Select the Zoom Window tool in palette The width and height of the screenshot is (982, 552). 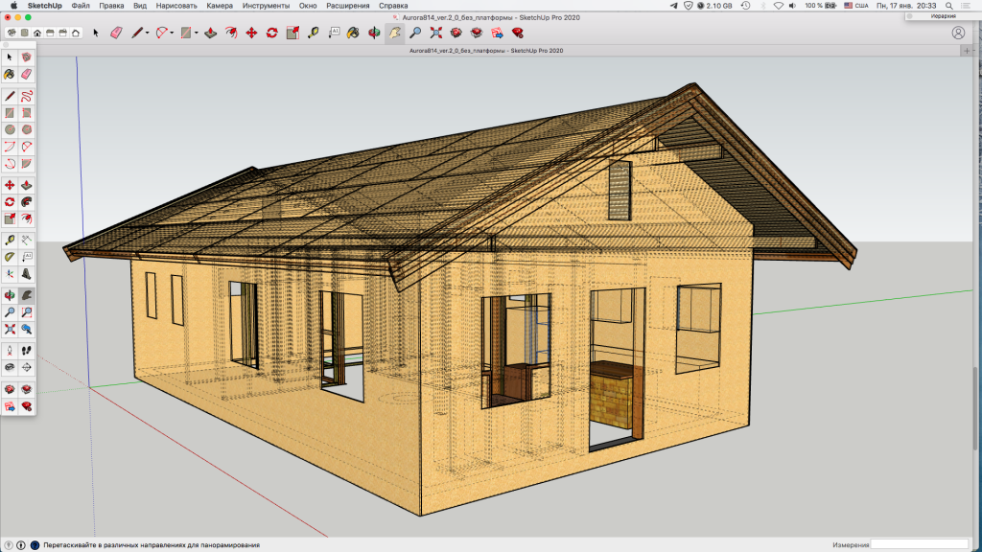(x=27, y=312)
